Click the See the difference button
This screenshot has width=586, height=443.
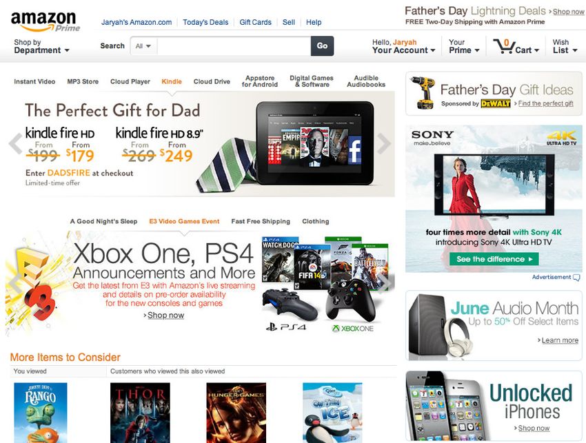coord(494,259)
